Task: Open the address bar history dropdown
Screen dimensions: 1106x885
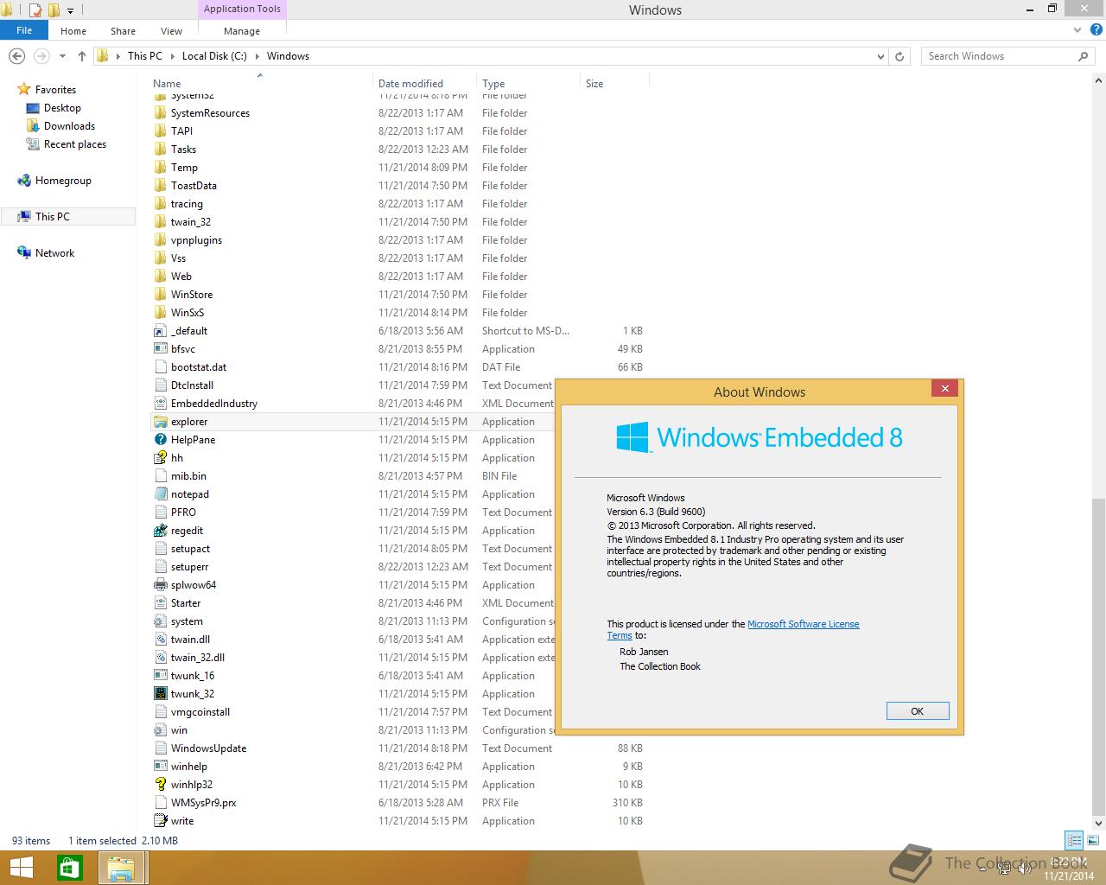Action: pyautogui.click(x=880, y=56)
